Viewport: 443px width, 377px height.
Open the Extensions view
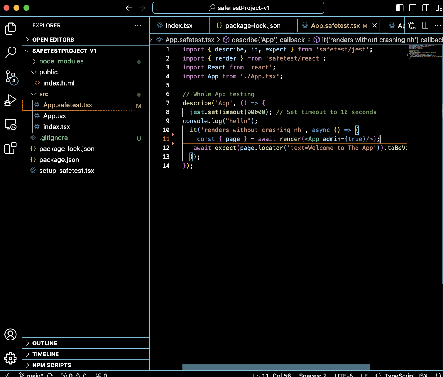(x=11, y=148)
